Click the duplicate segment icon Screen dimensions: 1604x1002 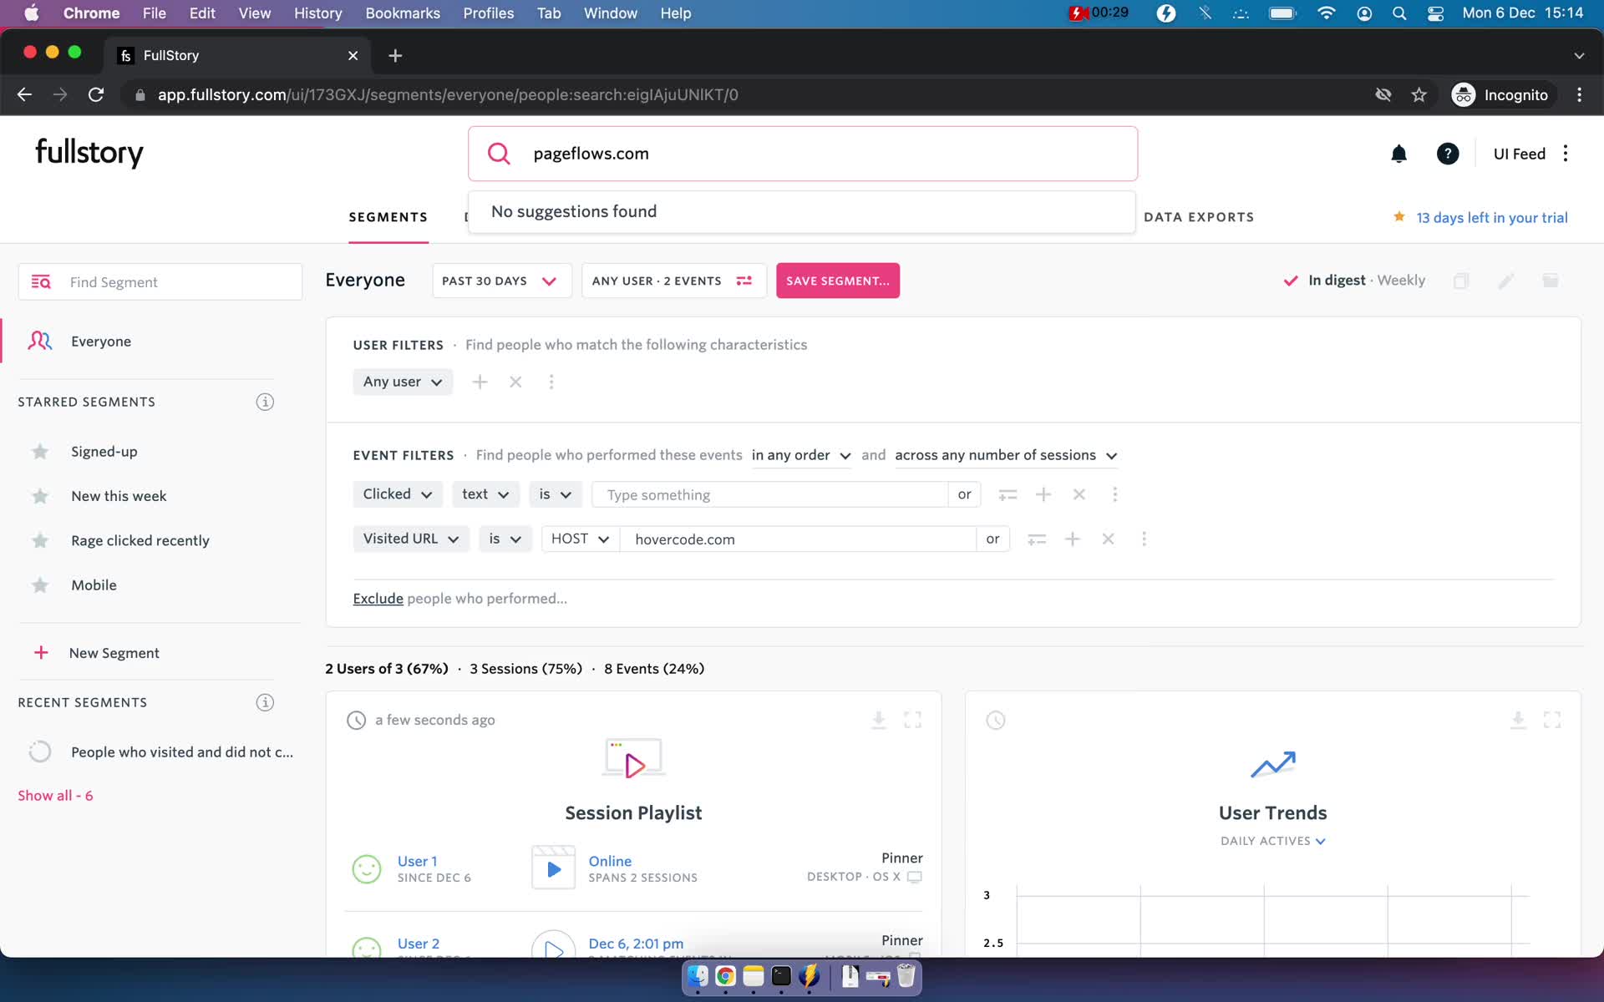1461,281
